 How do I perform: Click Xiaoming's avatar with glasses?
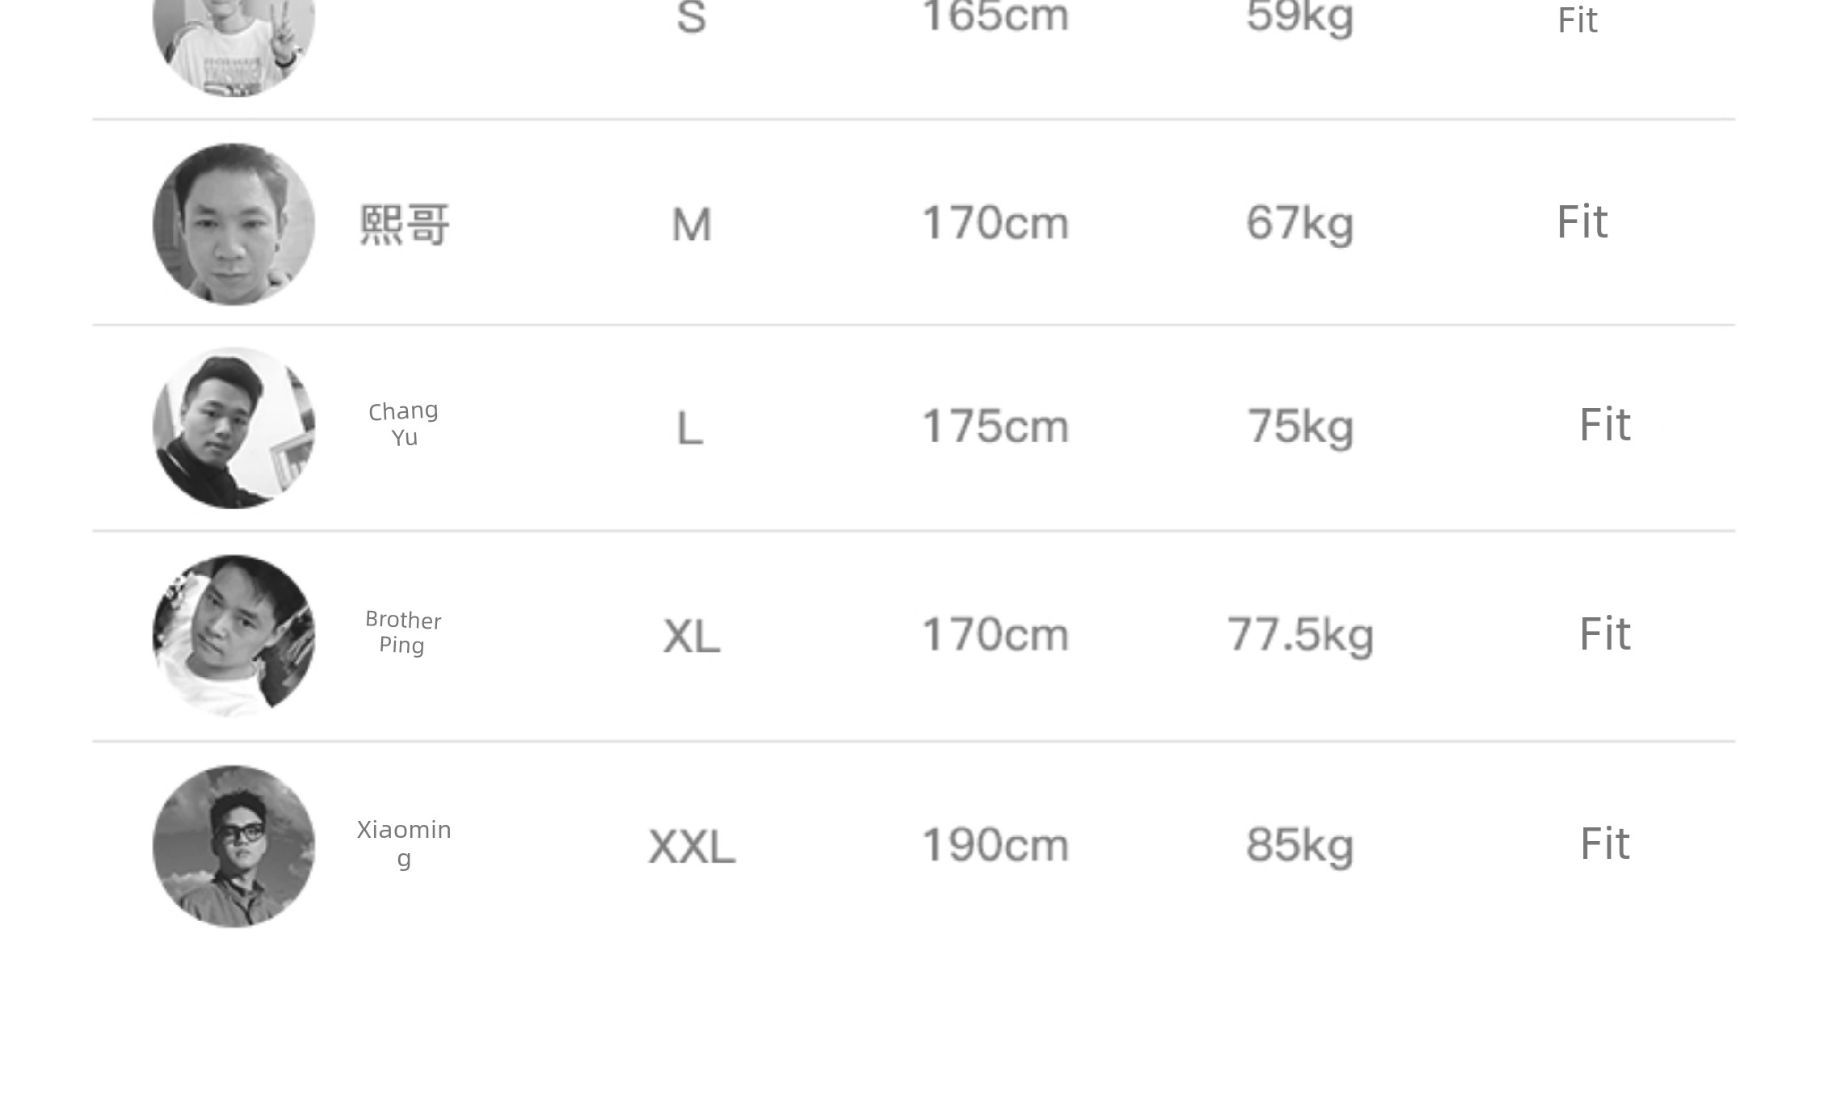point(233,846)
